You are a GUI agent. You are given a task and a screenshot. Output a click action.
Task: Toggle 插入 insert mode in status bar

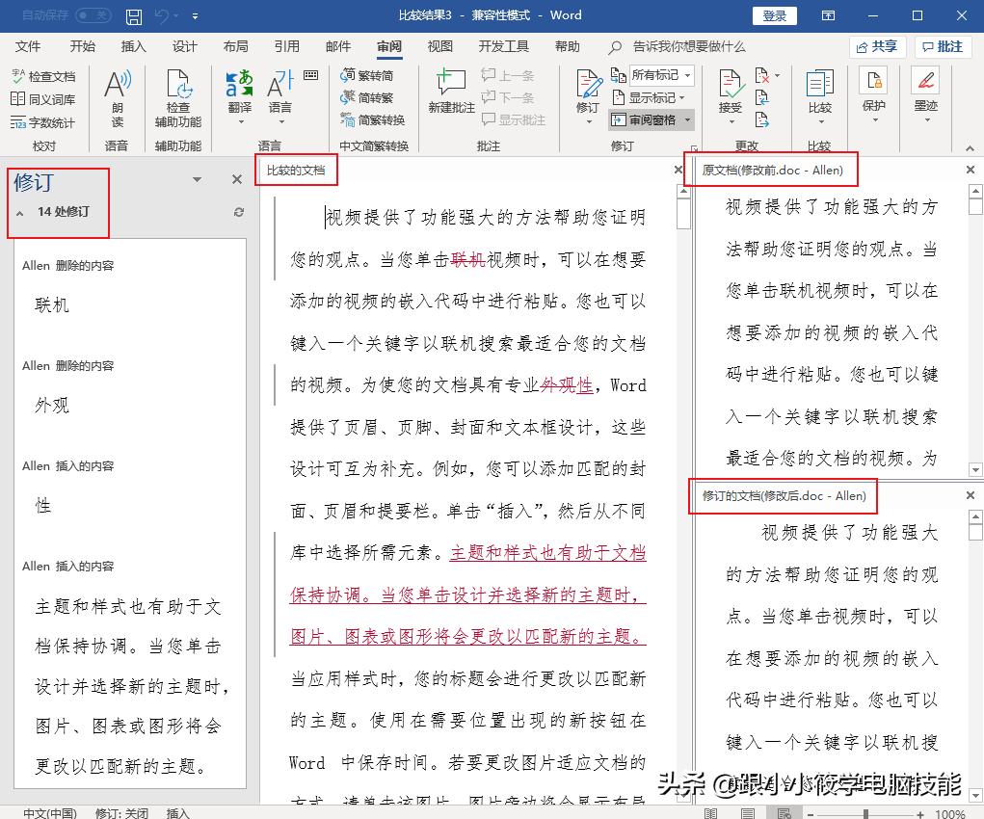(178, 812)
